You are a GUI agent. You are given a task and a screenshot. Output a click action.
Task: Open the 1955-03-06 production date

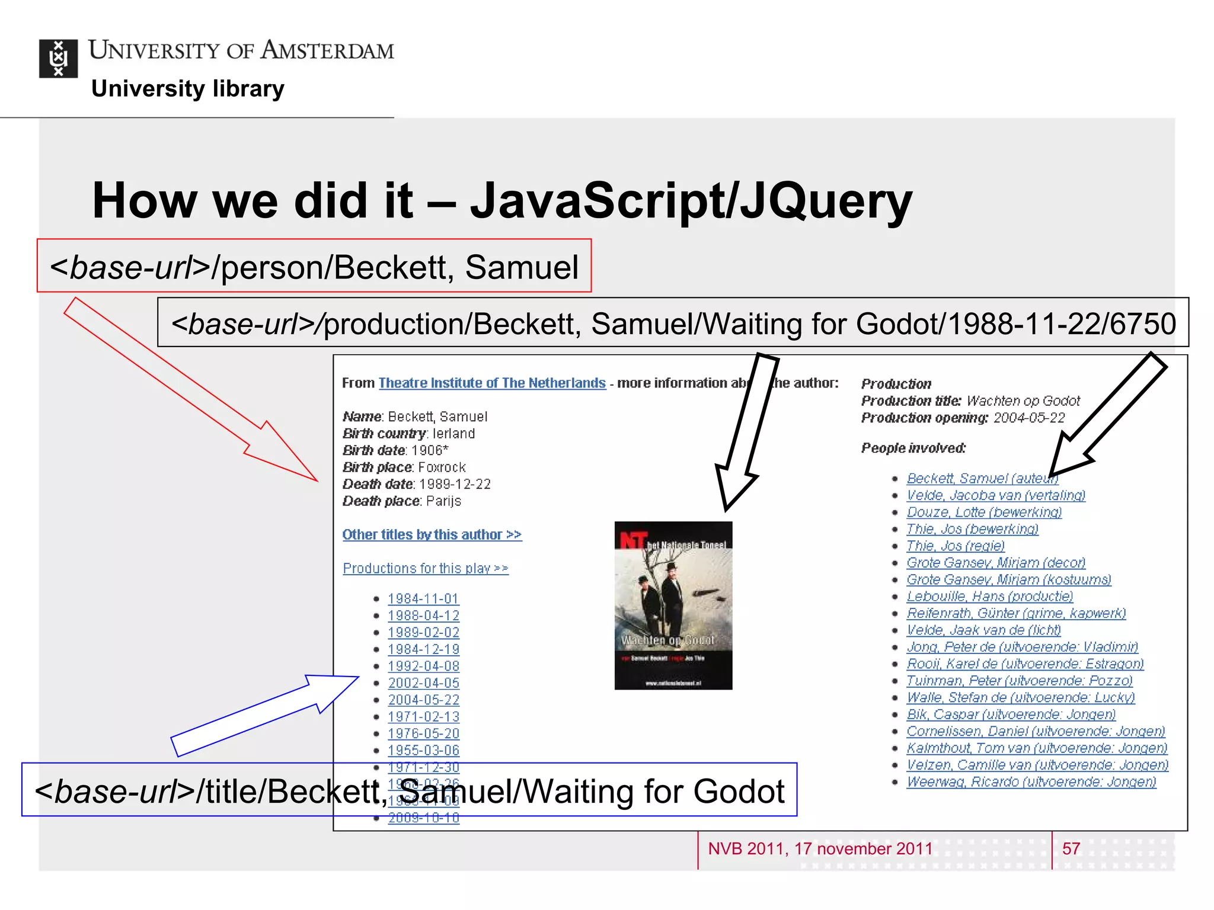click(424, 751)
